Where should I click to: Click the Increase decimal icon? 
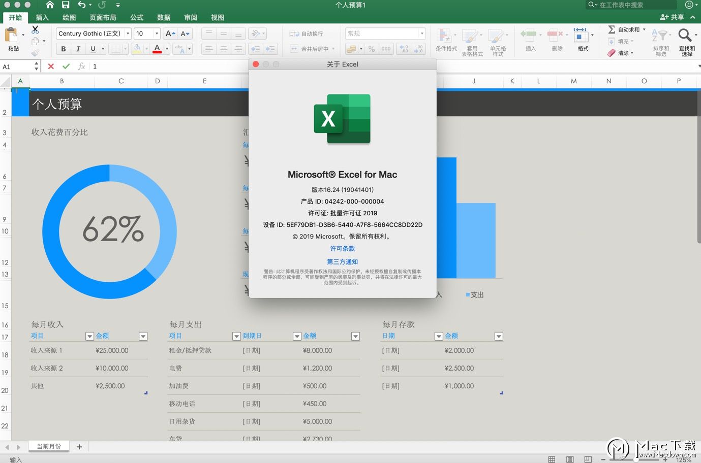[x=404, y=49]
